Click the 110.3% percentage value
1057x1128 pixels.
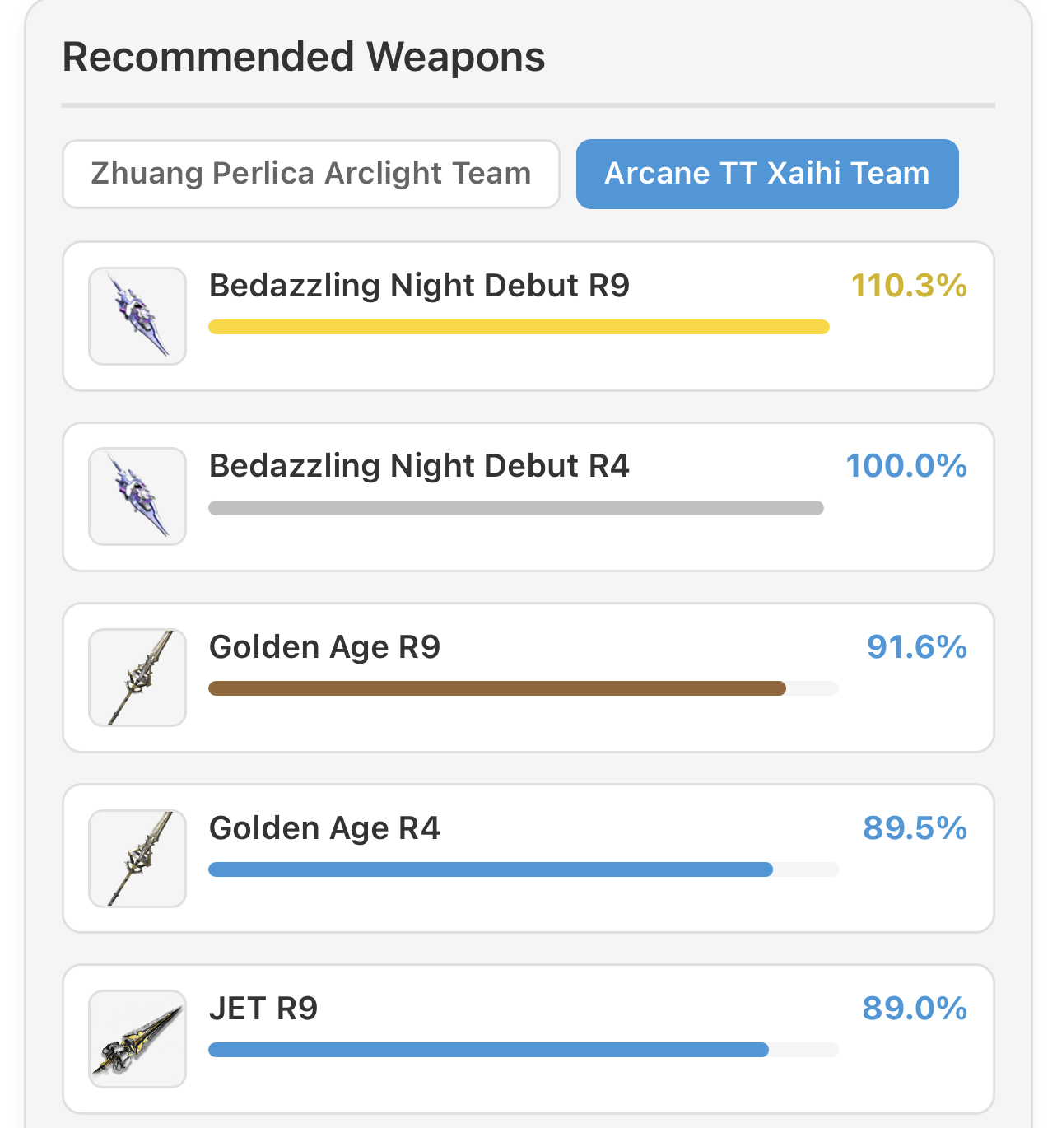909,286
